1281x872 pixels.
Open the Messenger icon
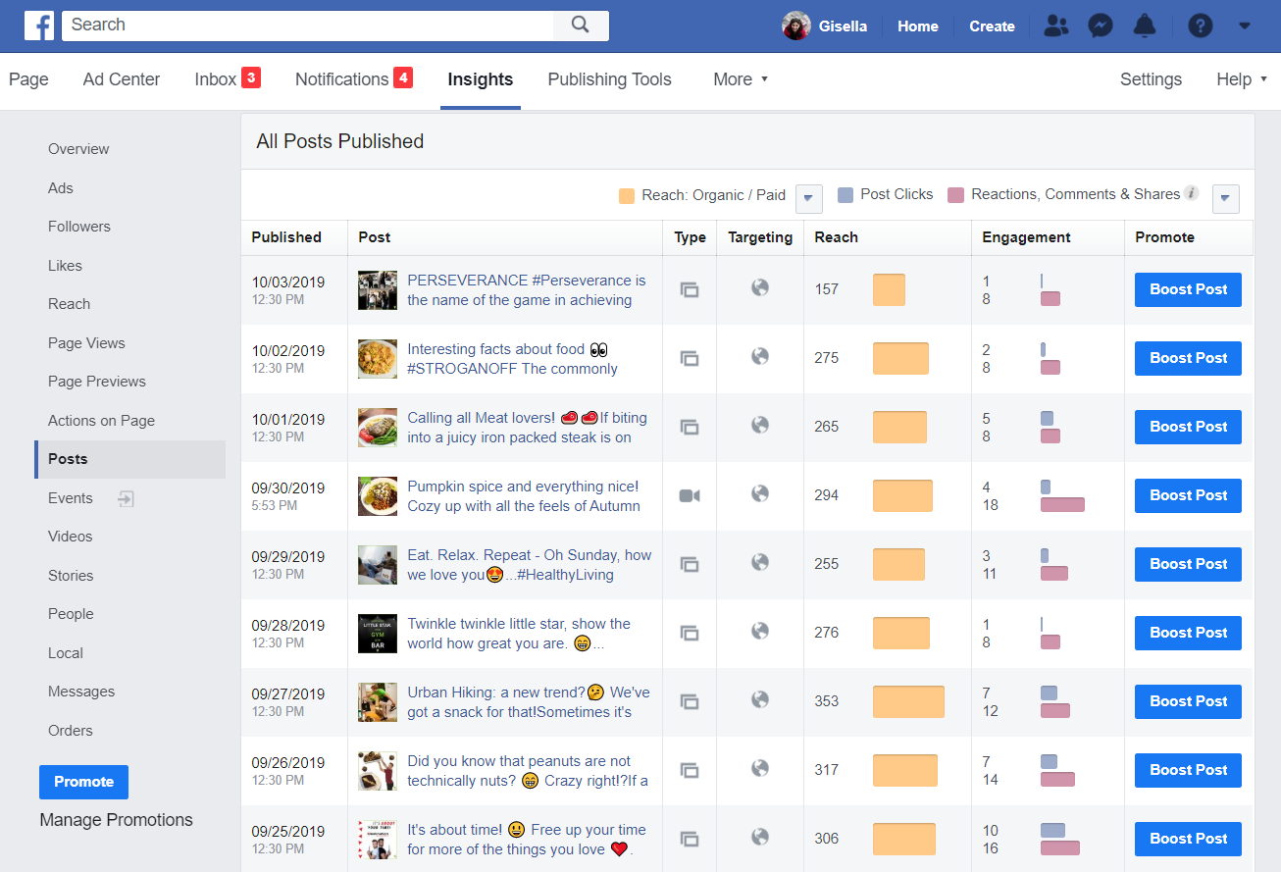(x=1101, y=26)
